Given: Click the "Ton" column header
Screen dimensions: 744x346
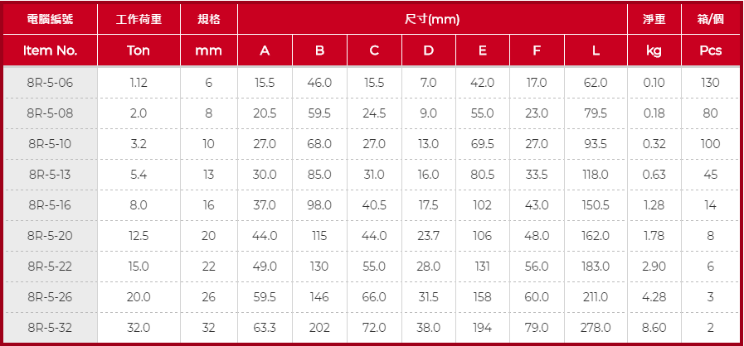Looking at the screenshot, I should (x=139, y=50).
